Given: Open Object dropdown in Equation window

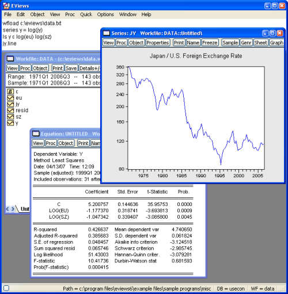Looking at the screenshot, I should (x=66, y=143).
